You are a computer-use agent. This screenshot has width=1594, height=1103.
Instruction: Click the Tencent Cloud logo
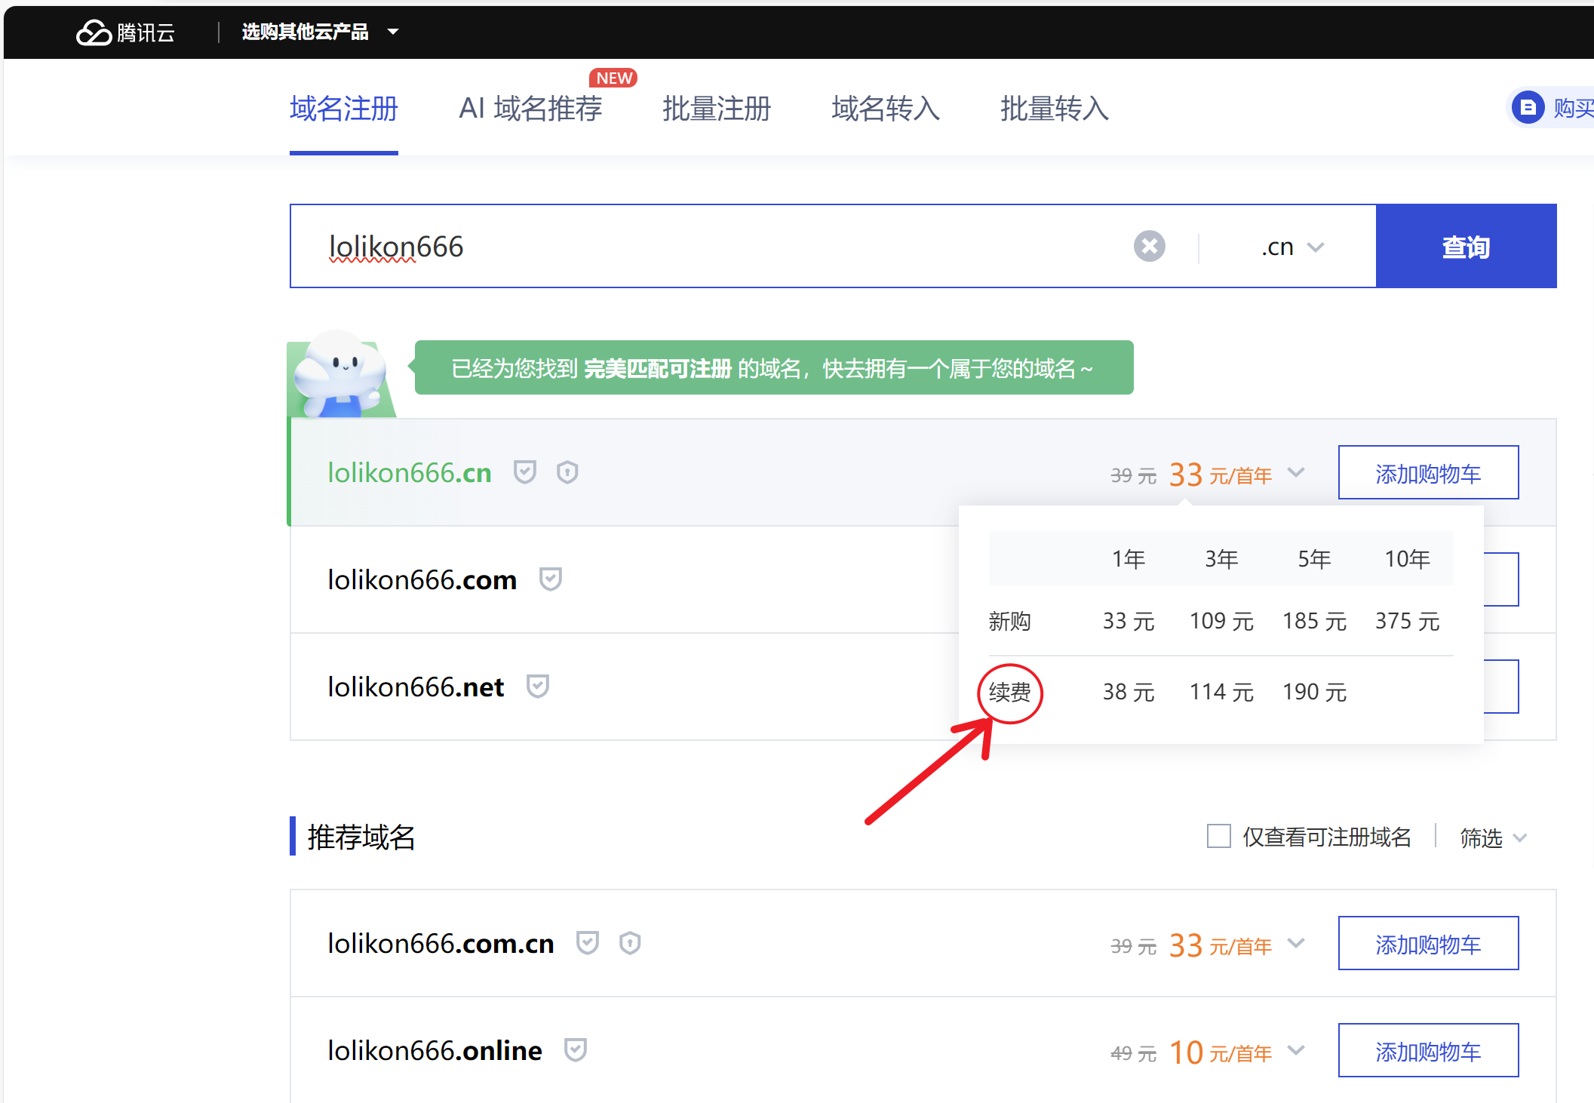click(x=125, y=32)
